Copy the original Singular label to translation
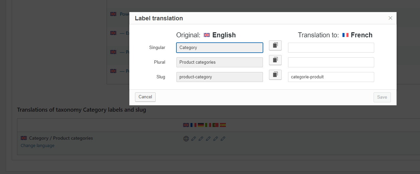 [275, 45]
